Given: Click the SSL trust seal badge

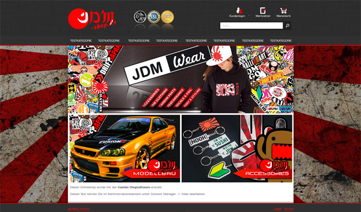Looking at the screenshot, I should tap(154, 17).
